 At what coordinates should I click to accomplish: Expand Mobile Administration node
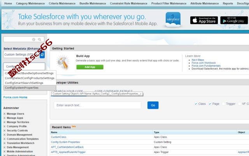4,151
